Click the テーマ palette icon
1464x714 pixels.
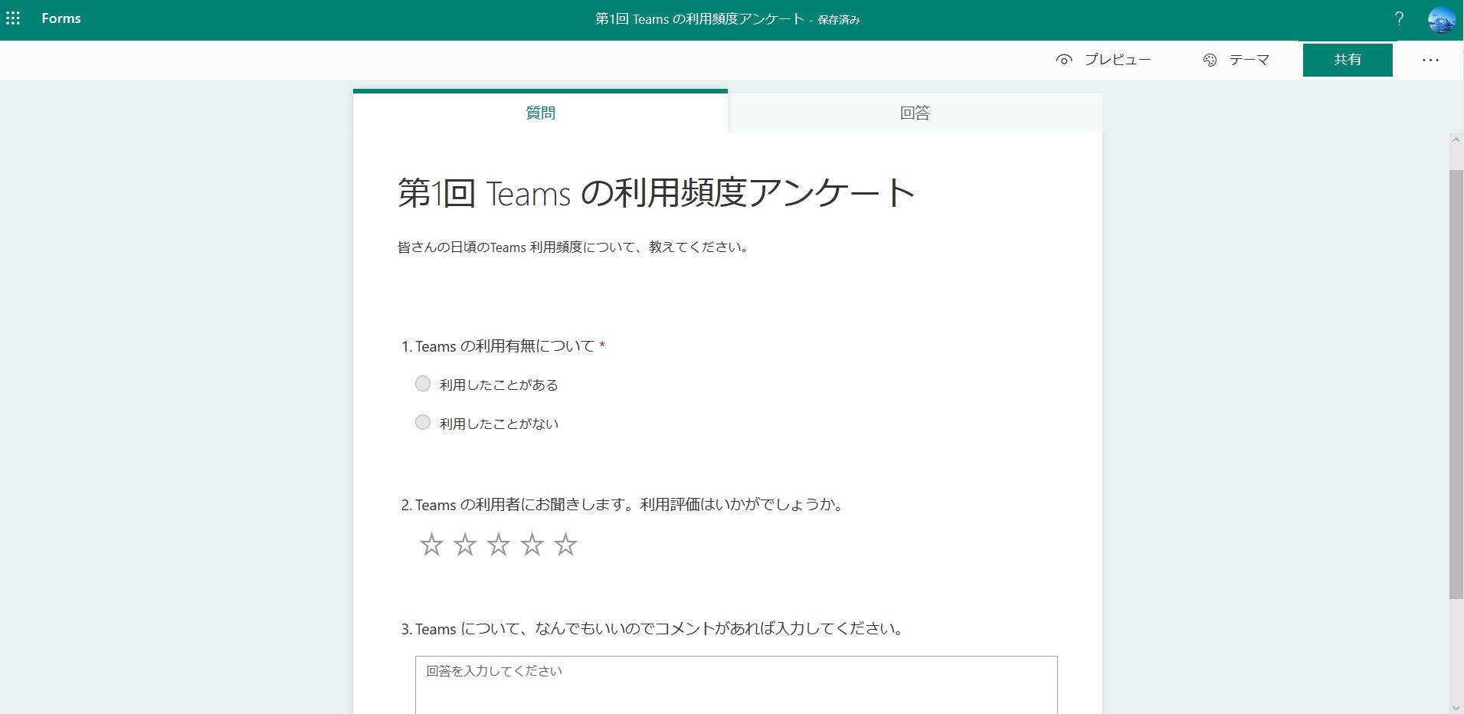1210,60
